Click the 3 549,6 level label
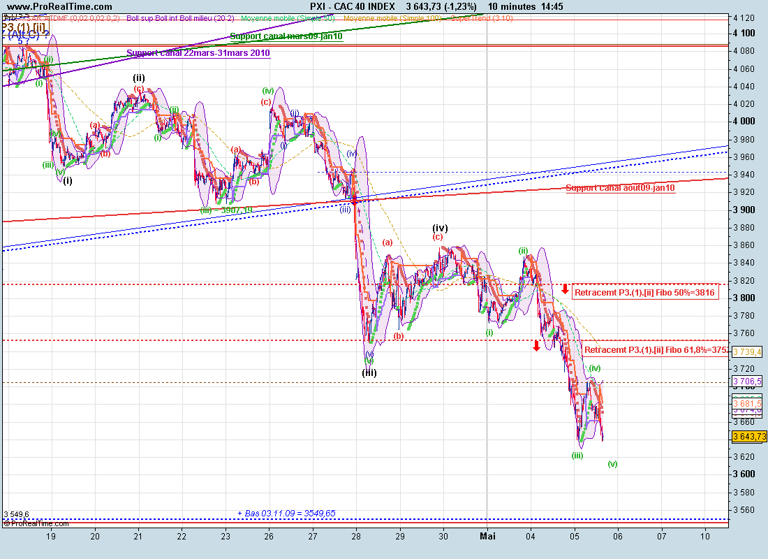Image resolution: width=768 pixels, height=559 pixels. point(16,514)
